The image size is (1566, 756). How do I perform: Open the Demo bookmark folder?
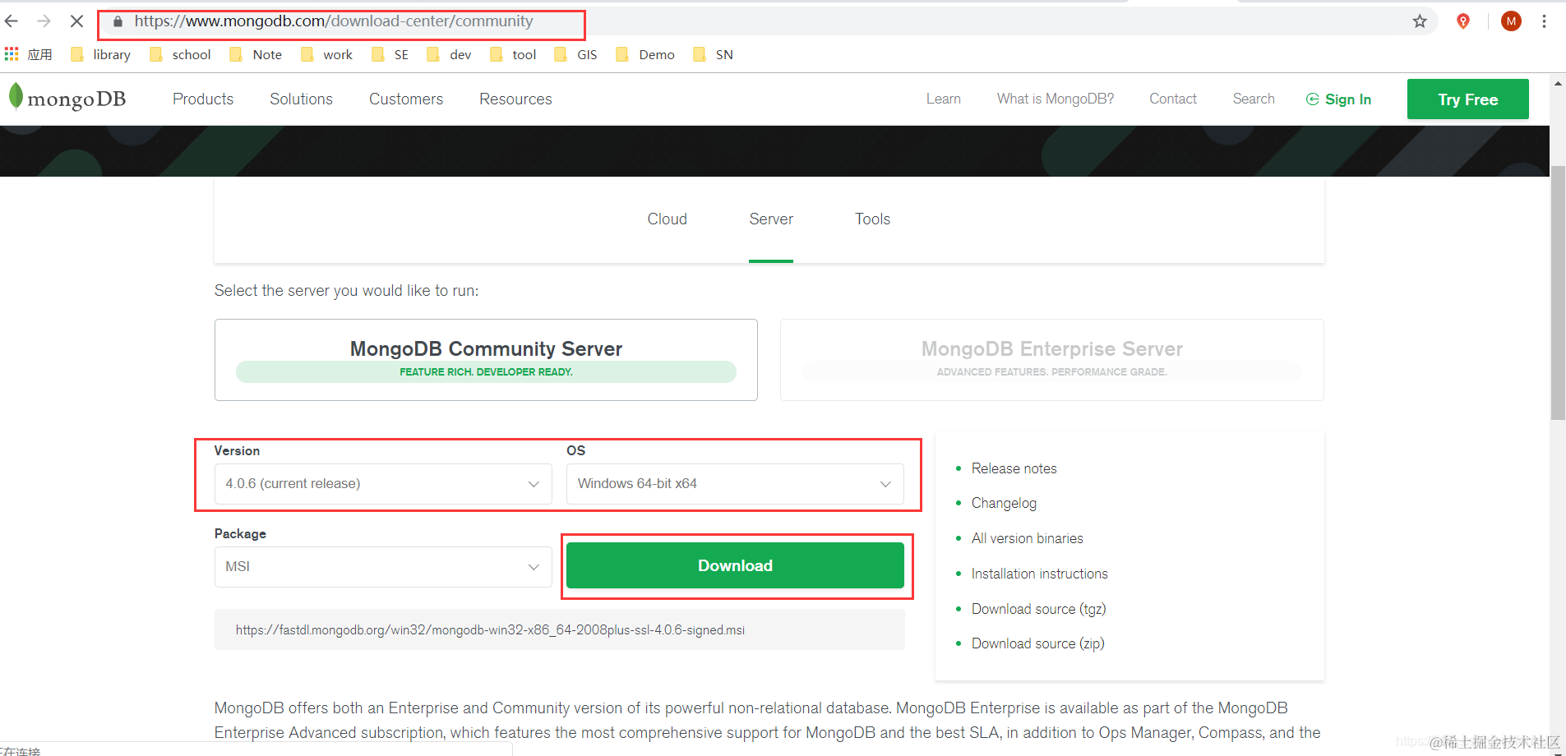(x=645, y=54)
